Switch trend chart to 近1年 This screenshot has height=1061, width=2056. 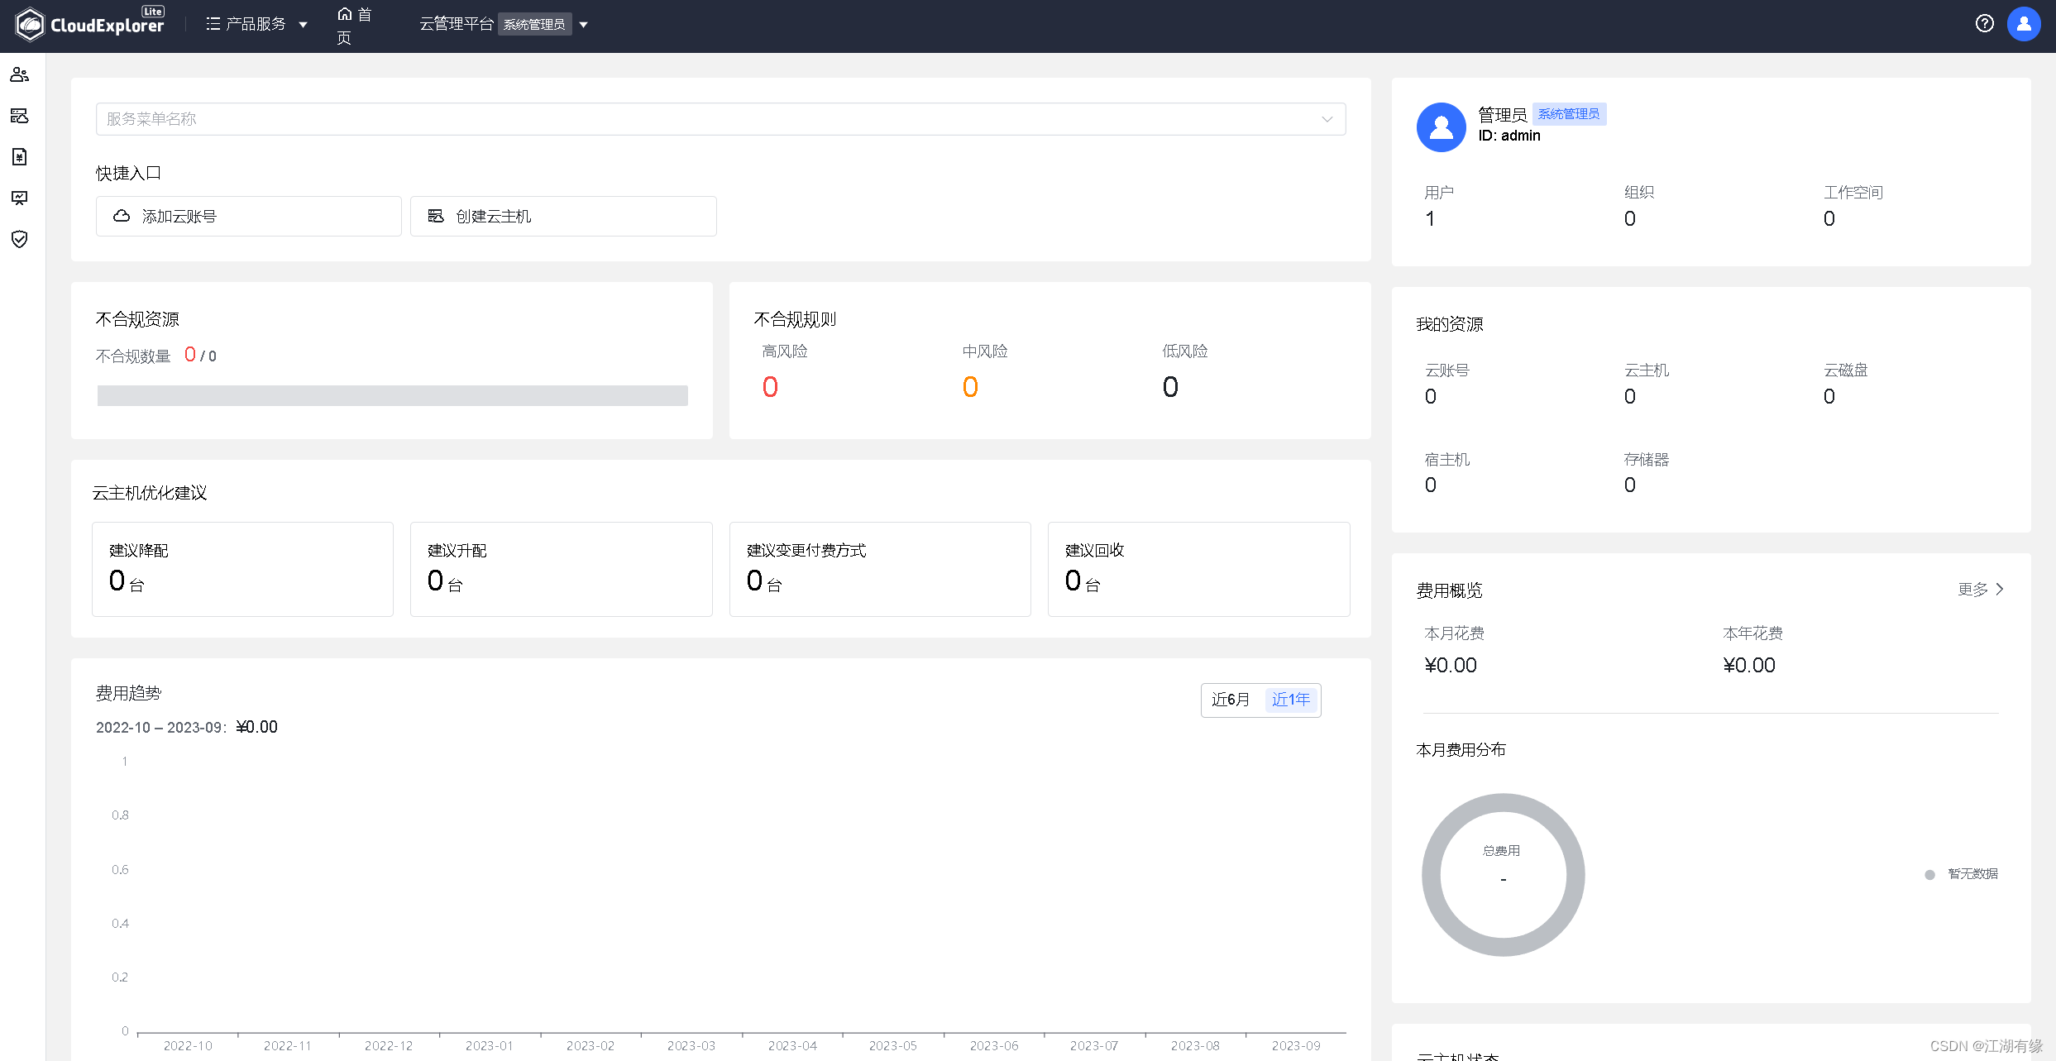click(x=1291, y=700)
